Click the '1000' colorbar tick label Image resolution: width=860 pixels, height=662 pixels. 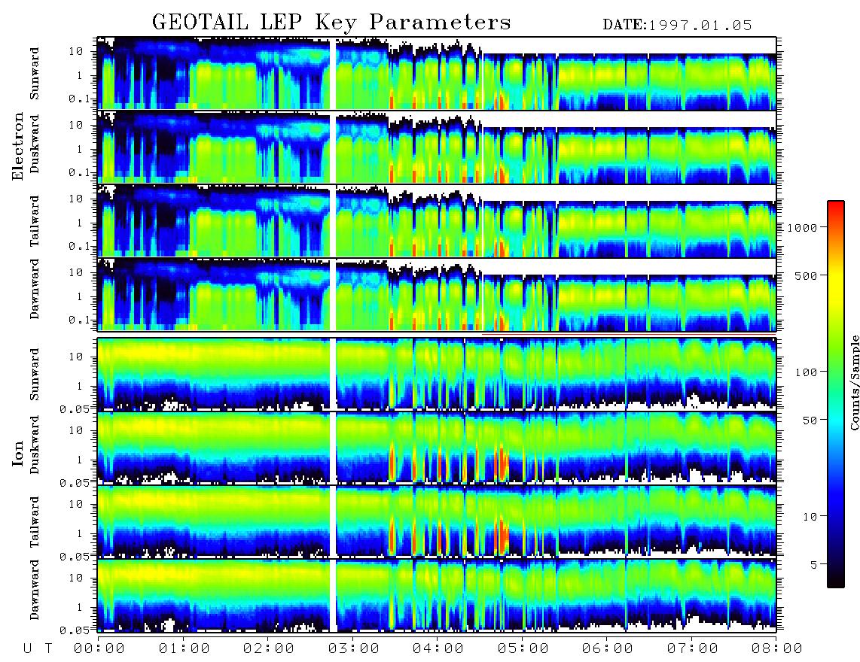[x=802, y=227]
